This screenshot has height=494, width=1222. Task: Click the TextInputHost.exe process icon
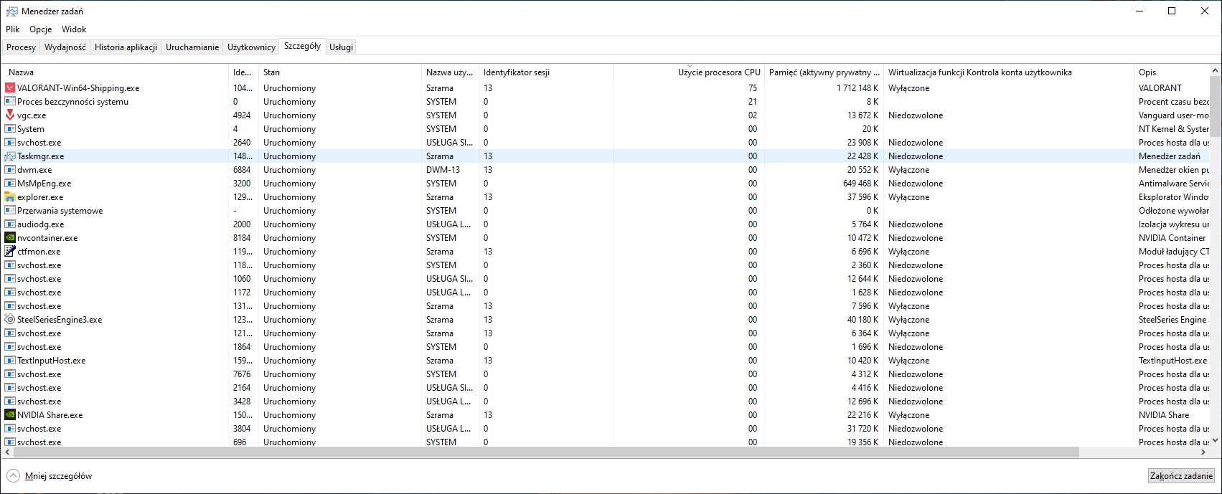[10, 361]
